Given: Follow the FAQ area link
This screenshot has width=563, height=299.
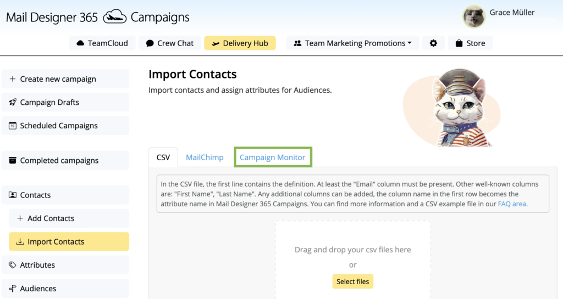Looking at the screenshot, I should coord(512,204).
